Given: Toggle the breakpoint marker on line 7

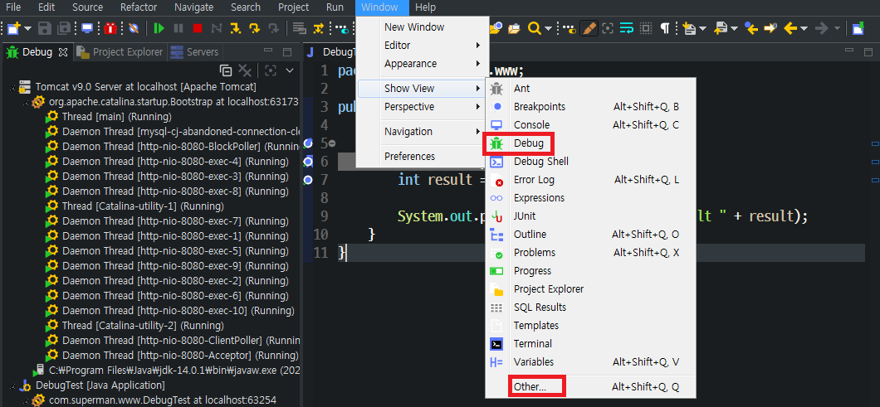Looking at the screenshot, I should [307, 180].
